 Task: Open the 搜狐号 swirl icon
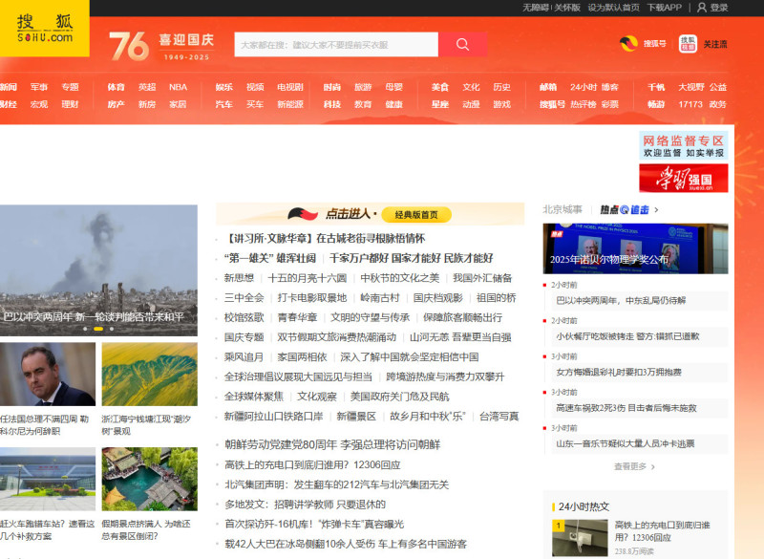(627, 43)
